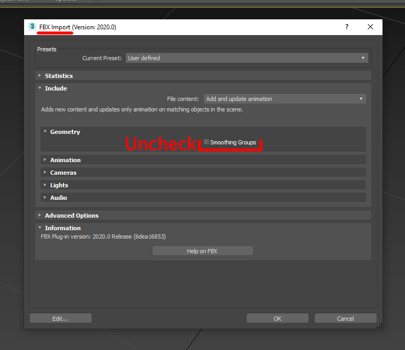Open the File content dropdown

[284, 99]
